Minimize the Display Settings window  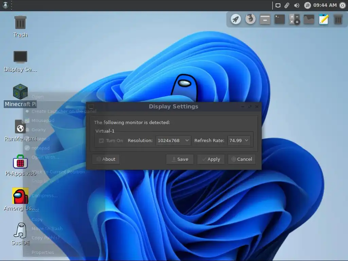243,107
